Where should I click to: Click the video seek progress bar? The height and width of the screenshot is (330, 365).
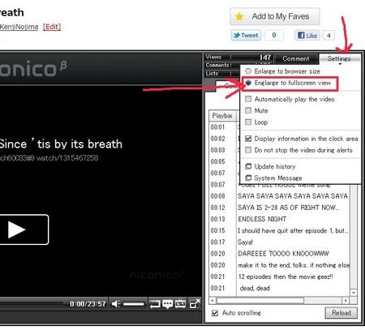pos(32,304)
